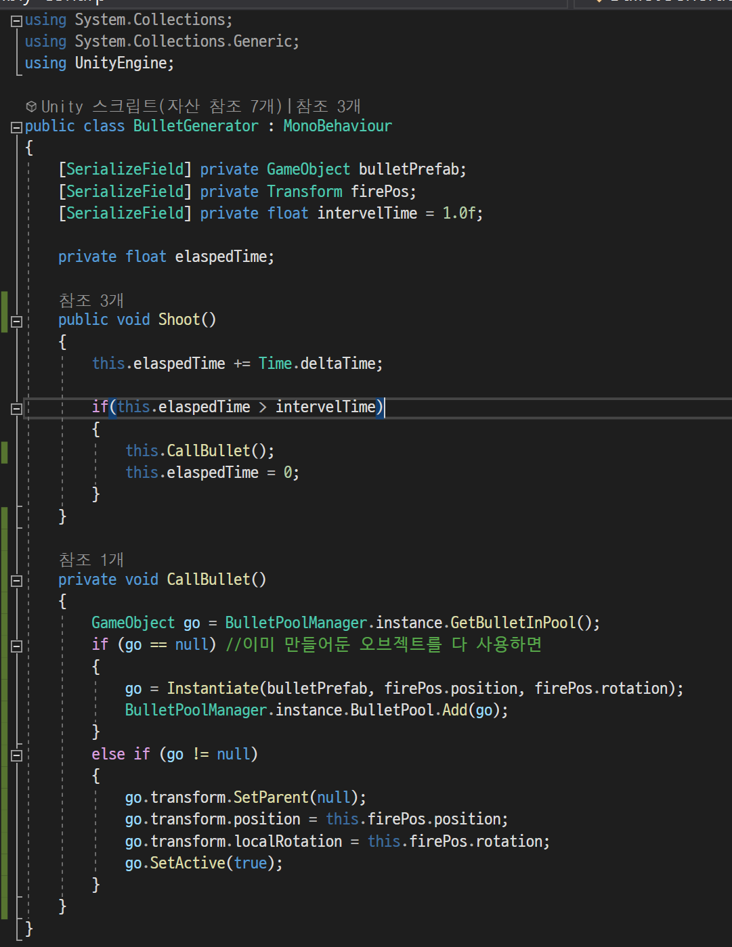Click the Unity cube icon in CodeLens
732x947 pixels.
pos(31,106)
